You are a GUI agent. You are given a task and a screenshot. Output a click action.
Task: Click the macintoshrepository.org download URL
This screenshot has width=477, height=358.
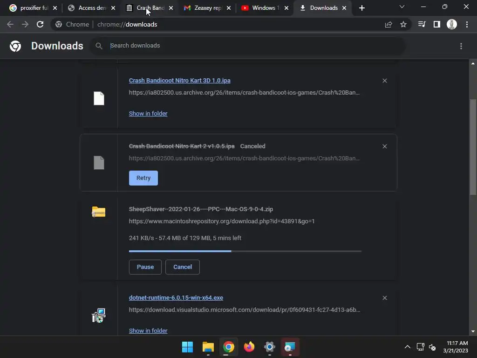click(222, 221)
